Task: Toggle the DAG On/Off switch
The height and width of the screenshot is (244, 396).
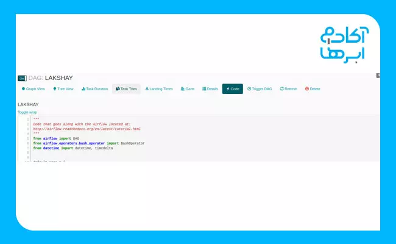Action: pyautogui.click(x=22, y=78)
